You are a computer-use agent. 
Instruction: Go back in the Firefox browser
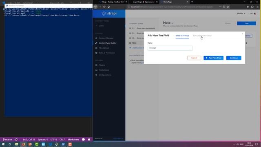(x=95, y=7)
